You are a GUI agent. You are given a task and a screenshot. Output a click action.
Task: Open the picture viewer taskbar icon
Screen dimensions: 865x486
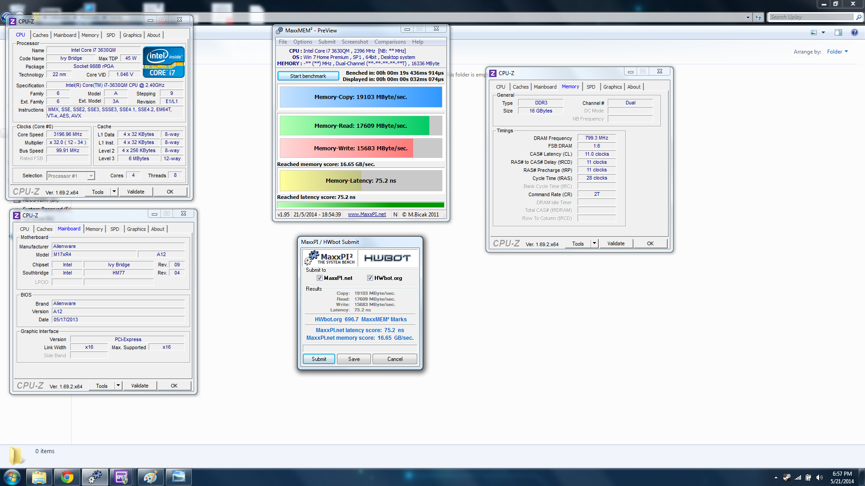coord(178,477)
